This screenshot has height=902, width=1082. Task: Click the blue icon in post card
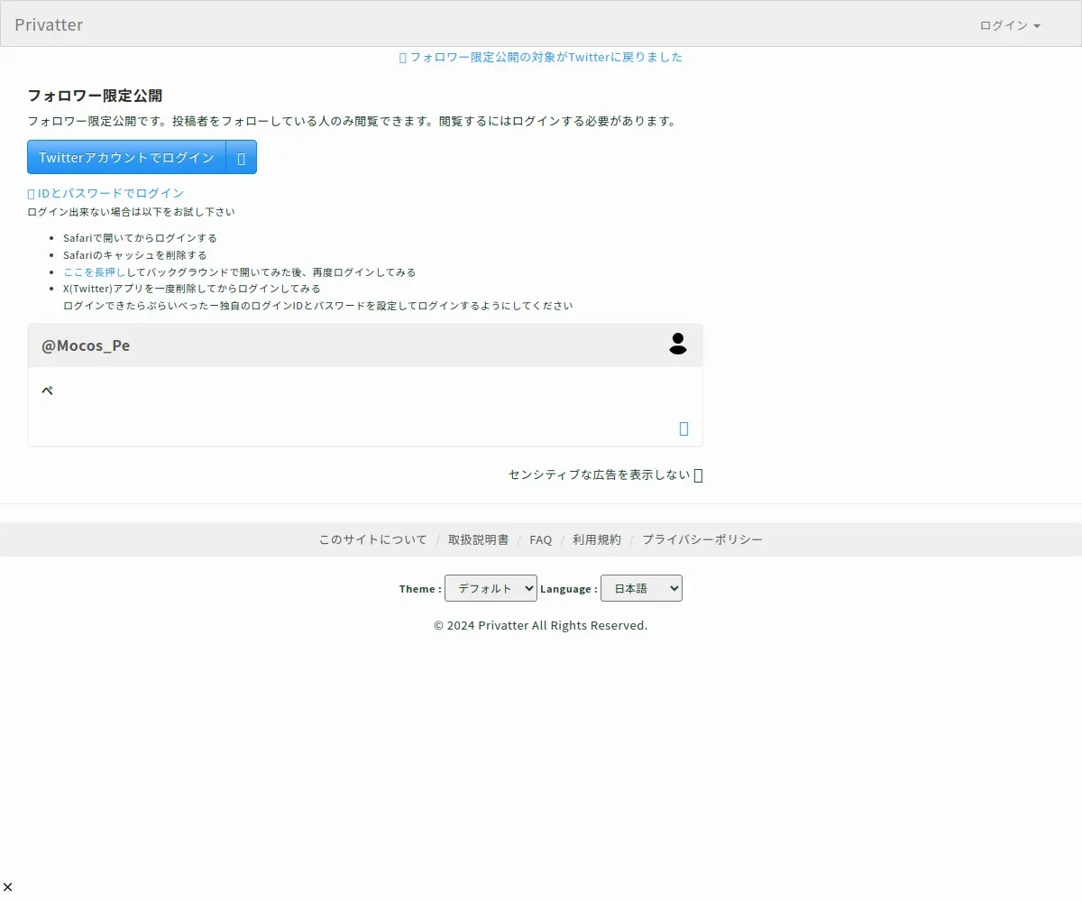pos(683,428)
